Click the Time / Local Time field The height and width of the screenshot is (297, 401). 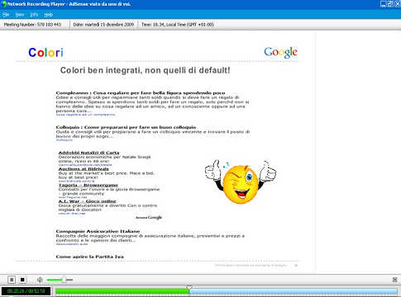[178, 25]
